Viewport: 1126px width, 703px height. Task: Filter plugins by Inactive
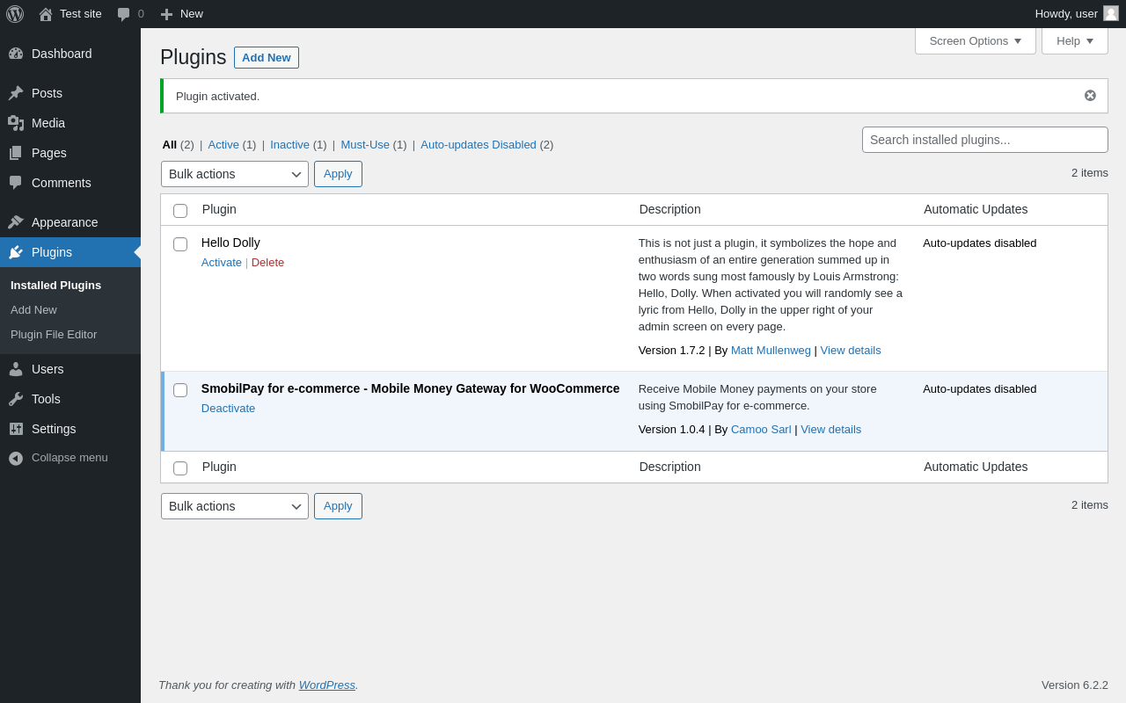coord(289,145)
